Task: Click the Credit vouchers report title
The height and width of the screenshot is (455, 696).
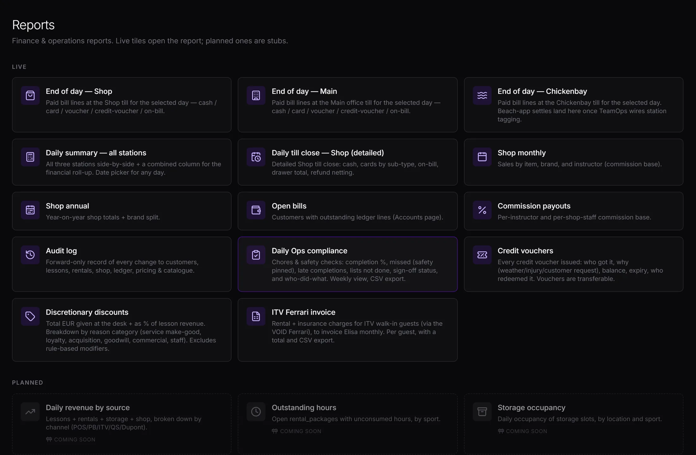Action: (525, 251)
